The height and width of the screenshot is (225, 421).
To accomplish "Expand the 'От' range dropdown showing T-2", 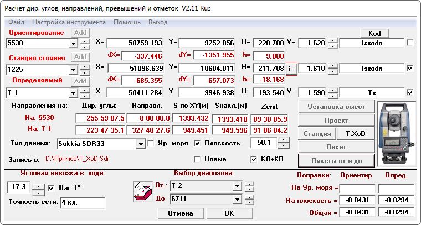I will click(238, 186).
